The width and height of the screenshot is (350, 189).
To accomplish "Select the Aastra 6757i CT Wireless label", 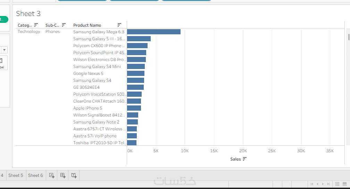I will pyautogui.click(x=99, y=129).
